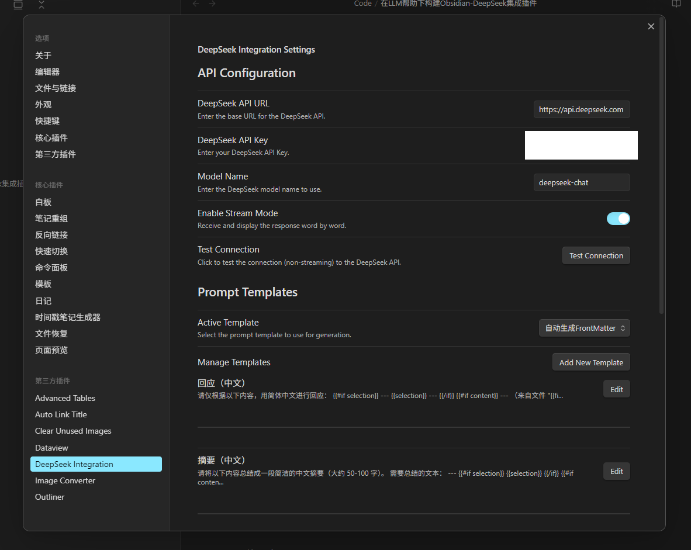Open the 外观 settings section
The width and height of the screenshot is (691, 550).
pos(43,105)
